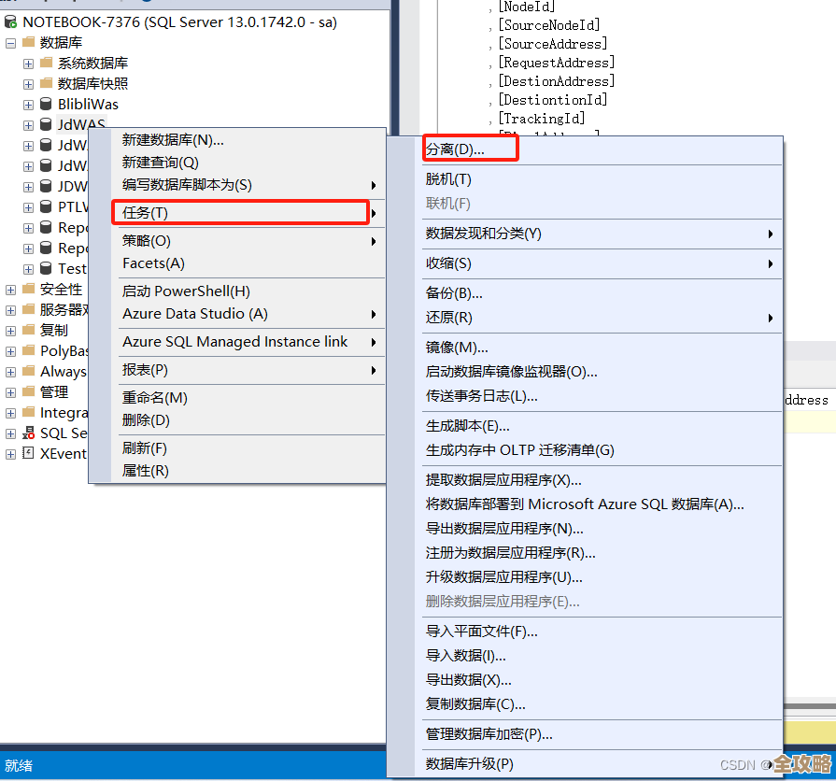Click the BlibliWas database icon

click(45, 104)
